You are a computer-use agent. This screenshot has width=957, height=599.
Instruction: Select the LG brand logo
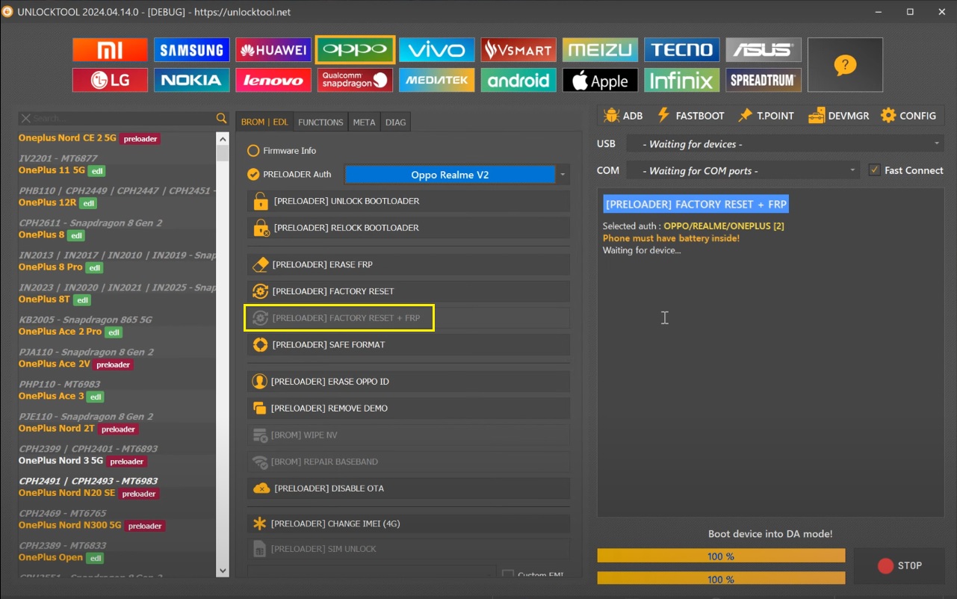pyautogui.click(x=110, y=80)
